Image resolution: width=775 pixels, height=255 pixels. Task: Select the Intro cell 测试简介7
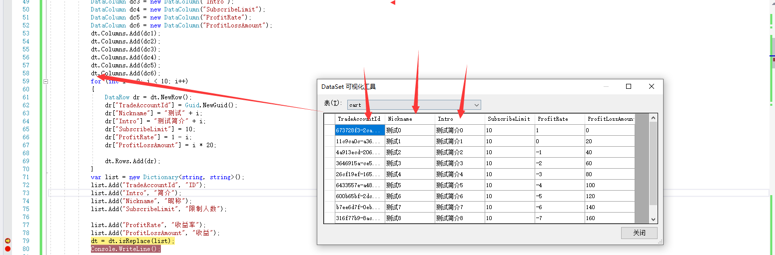tap(460, 207)
